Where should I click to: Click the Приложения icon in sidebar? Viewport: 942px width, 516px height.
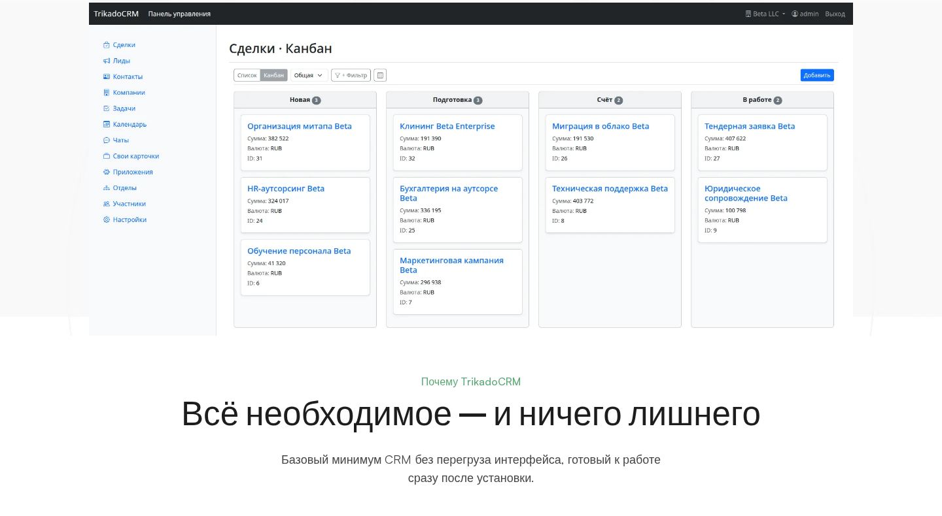point(106,172)
